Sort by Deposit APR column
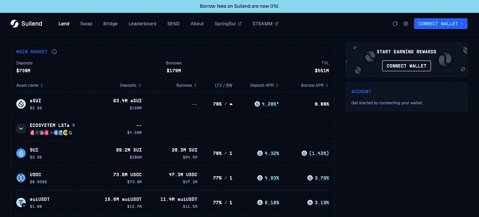Image resolution: width=479 pixels, height=217 pixels. pyautogui.click(x=264, y=85)
